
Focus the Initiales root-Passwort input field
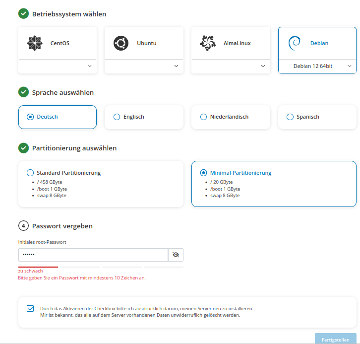(93, 255)
